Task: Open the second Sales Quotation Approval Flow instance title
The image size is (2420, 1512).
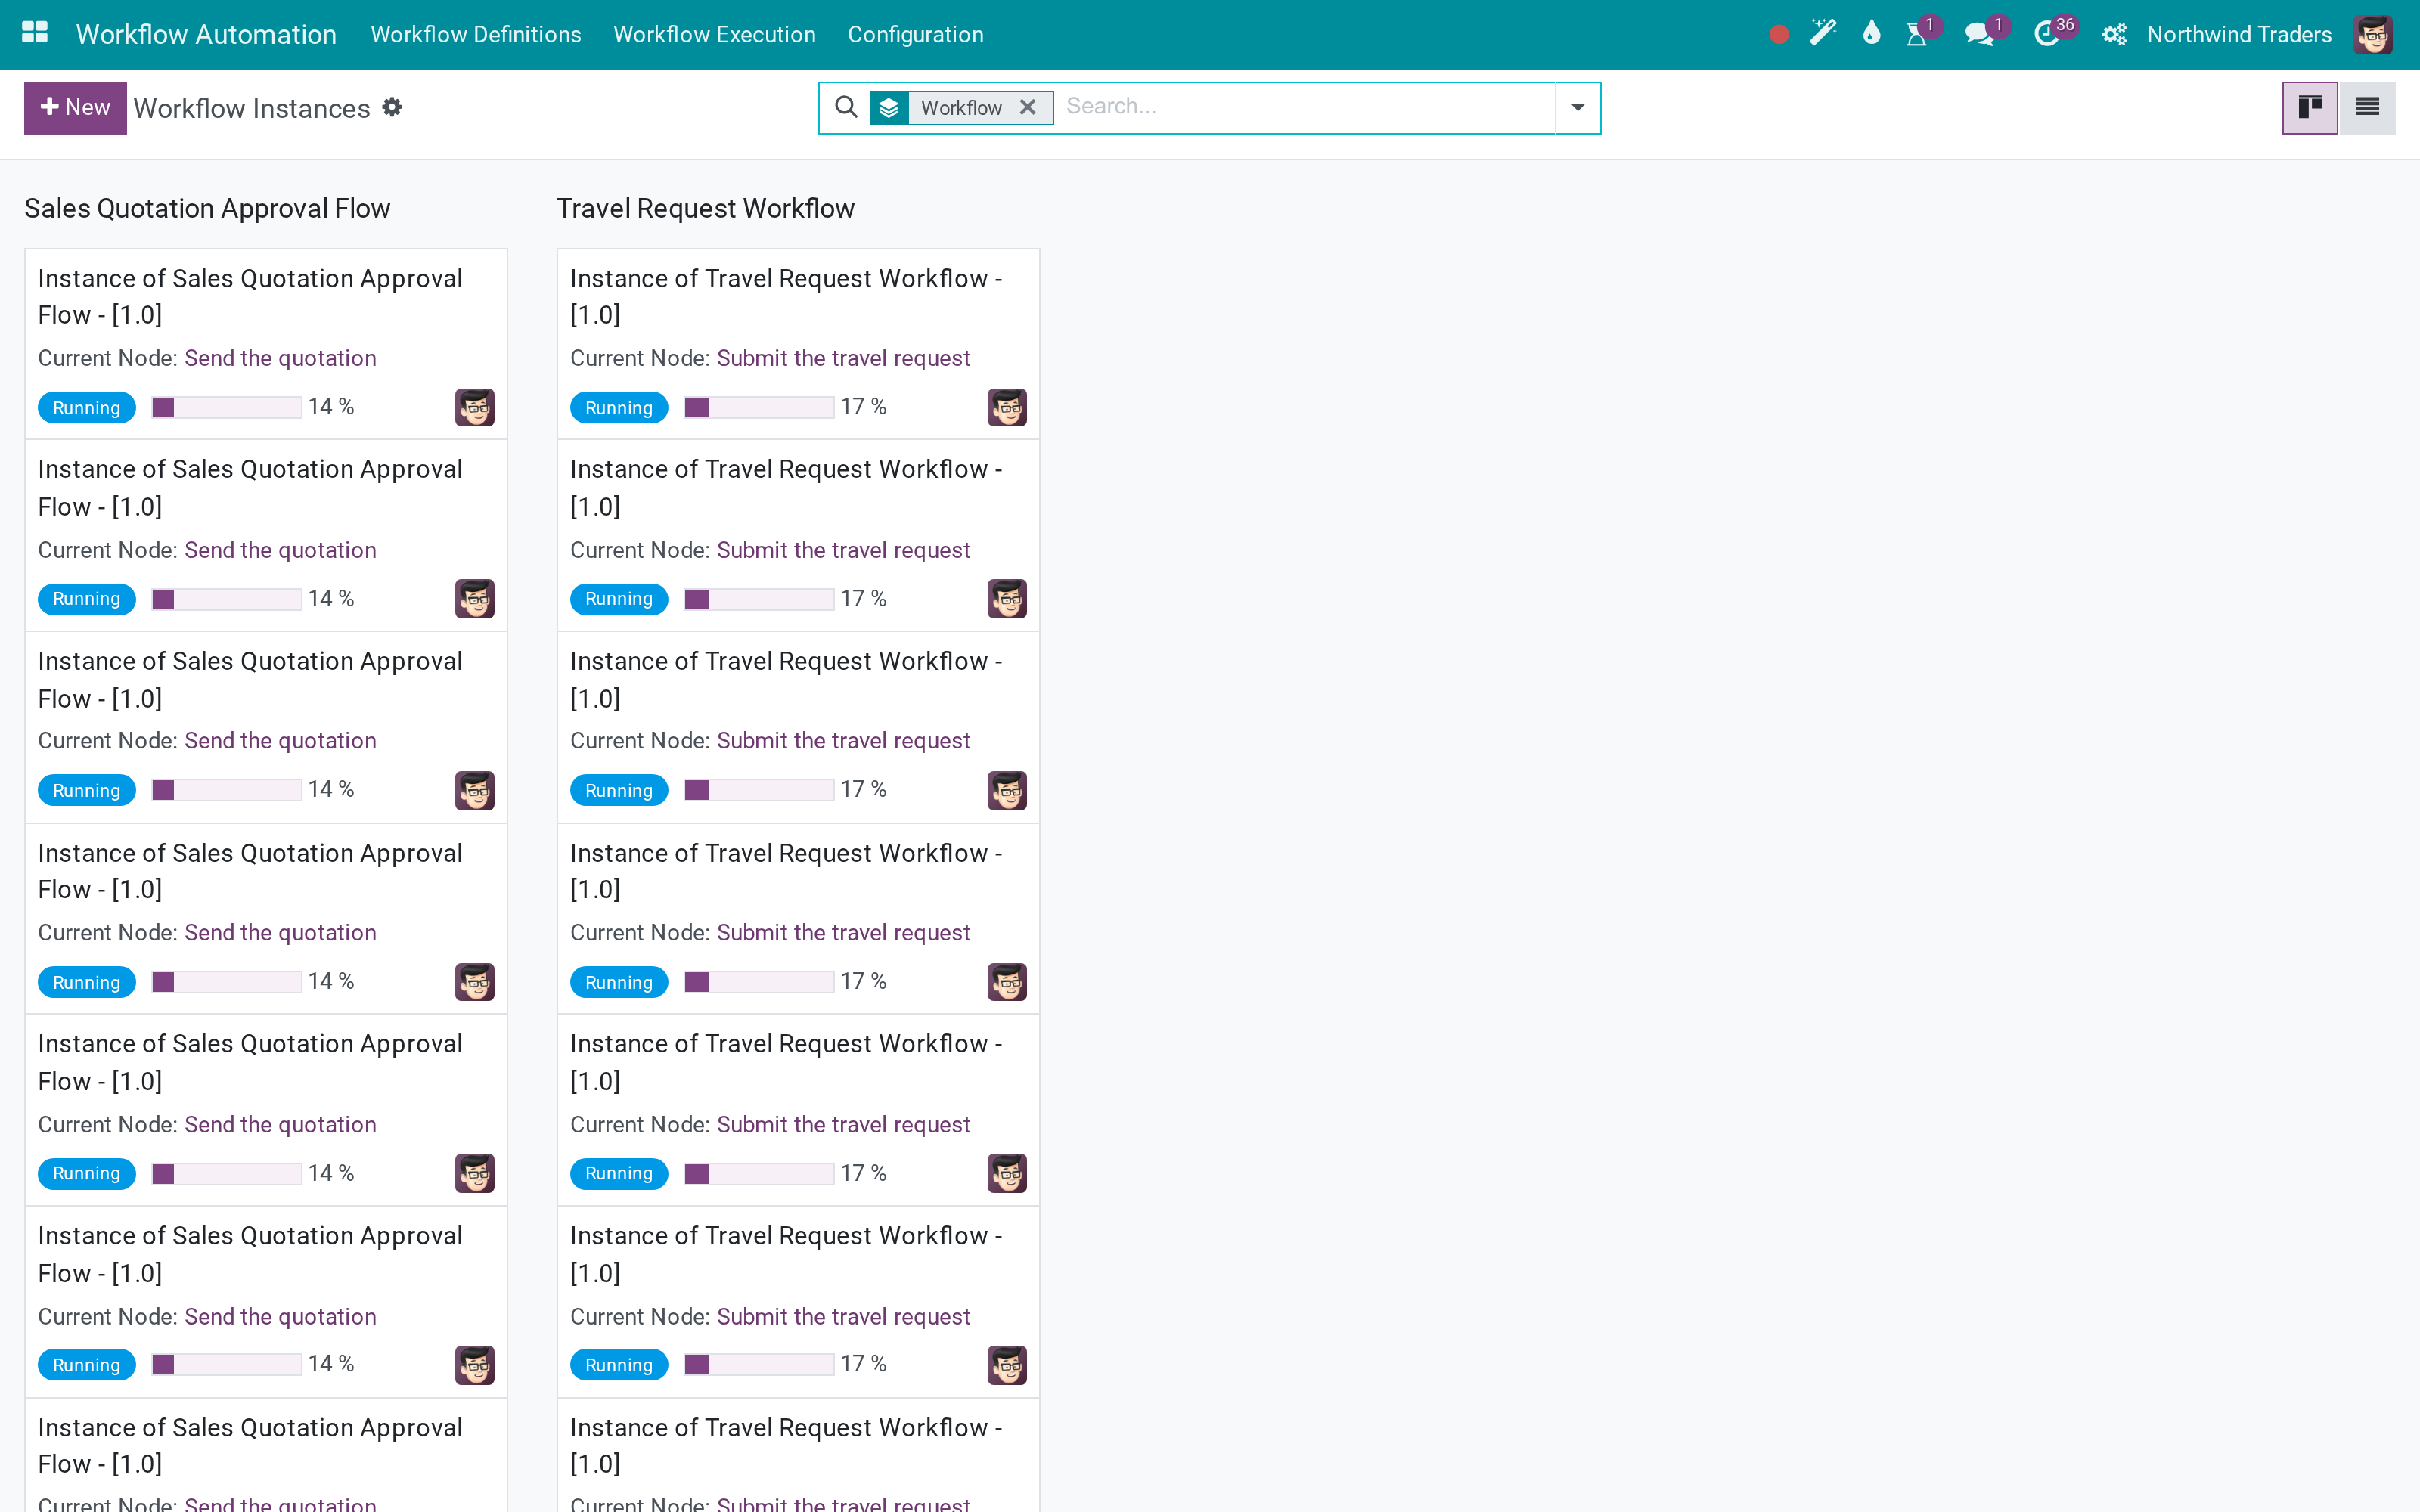Action: 250,488
